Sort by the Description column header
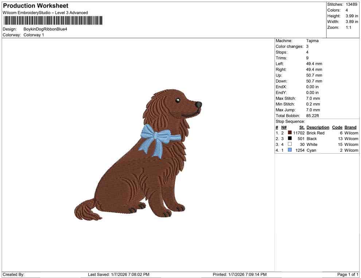Screen dimensions: 361x278 [318, 127]
